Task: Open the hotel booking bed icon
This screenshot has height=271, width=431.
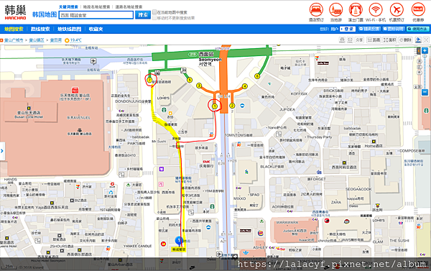Action: click(x=316, y=9)
